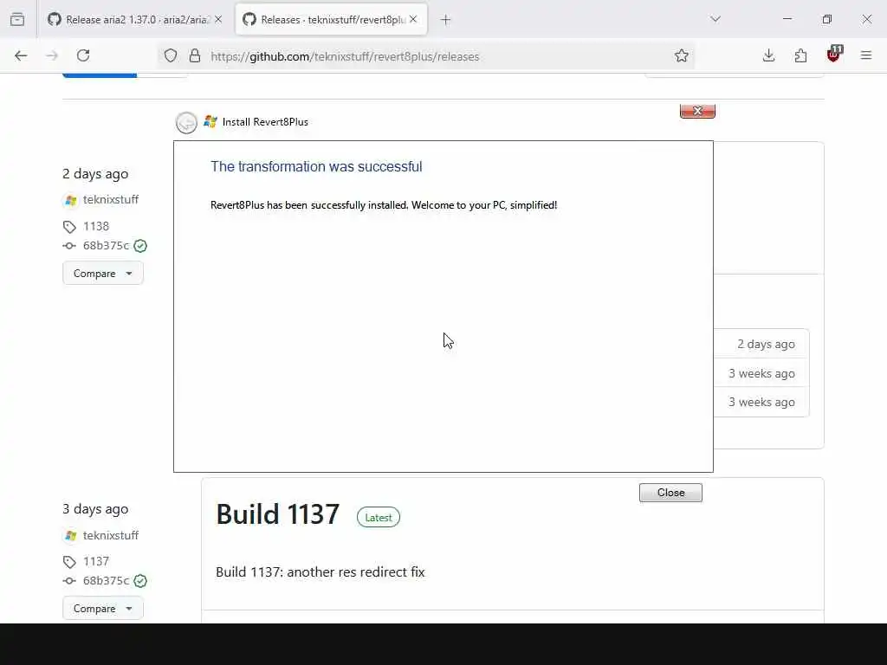
Task: Select the Releases teknixstuff/revert8plus tab
Action: 331,19
